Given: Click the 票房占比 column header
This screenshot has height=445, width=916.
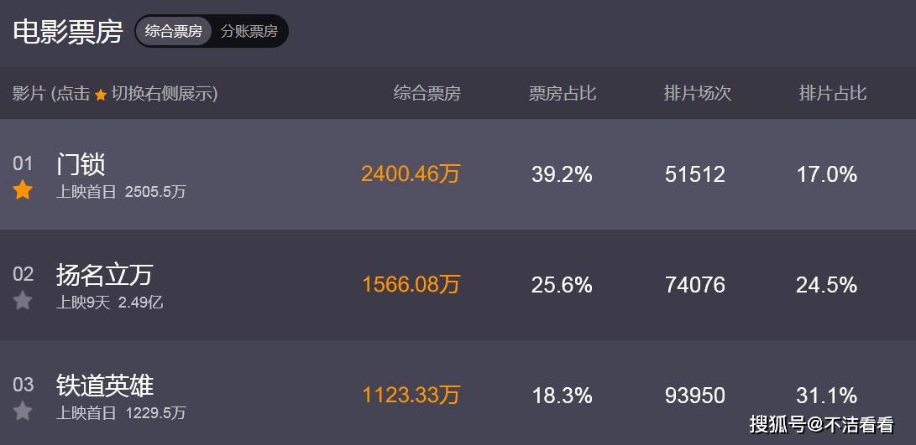Looking at the screenshot, I should (x=562, y=93).
